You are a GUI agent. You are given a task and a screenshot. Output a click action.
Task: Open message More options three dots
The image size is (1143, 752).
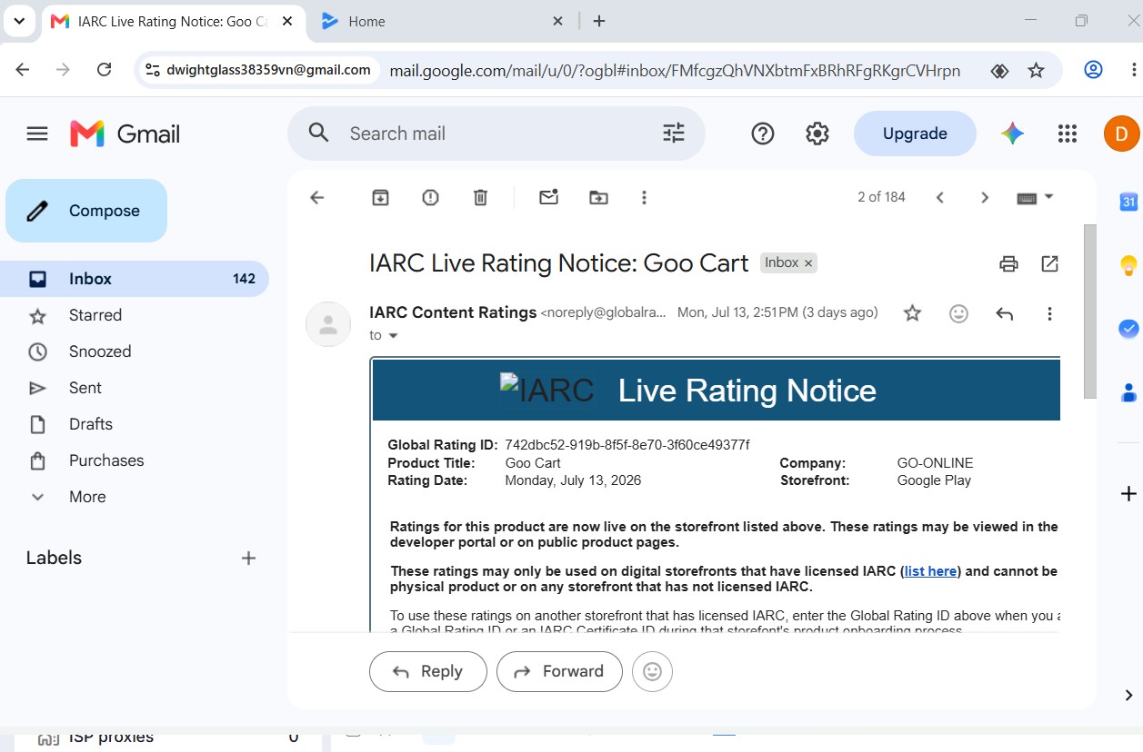coord(1049,313)
